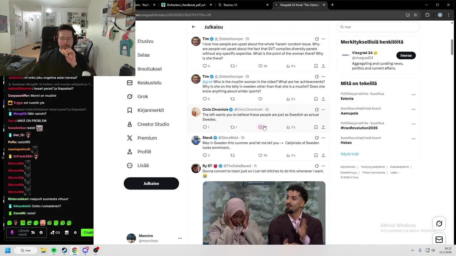Image resolution: width=456 pixels, height=256 pixels.
Task: Ask Grok about Ry ST's post
Action: 316,166
